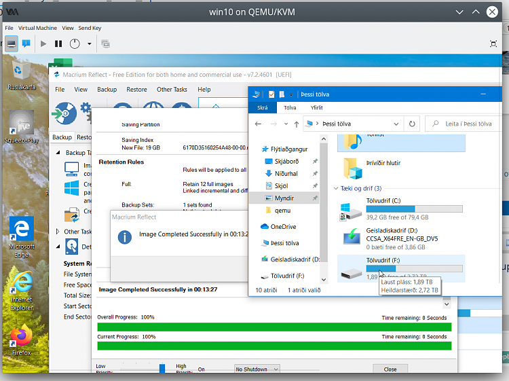Select the Tölvudrif (C:) drive
Screen dimensions: 509x381
point(401,209)
